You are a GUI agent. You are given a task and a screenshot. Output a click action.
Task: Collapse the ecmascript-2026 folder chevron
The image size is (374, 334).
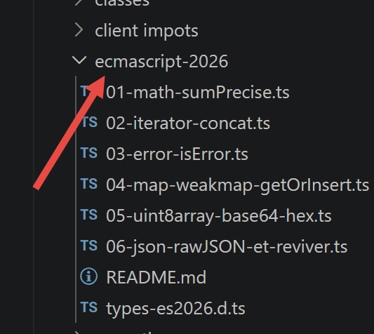[x=79, y=60]
